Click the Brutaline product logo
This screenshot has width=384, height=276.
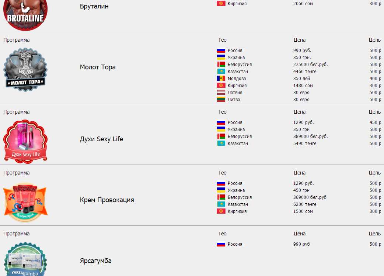pyautogui.click(x=25, y=14)
